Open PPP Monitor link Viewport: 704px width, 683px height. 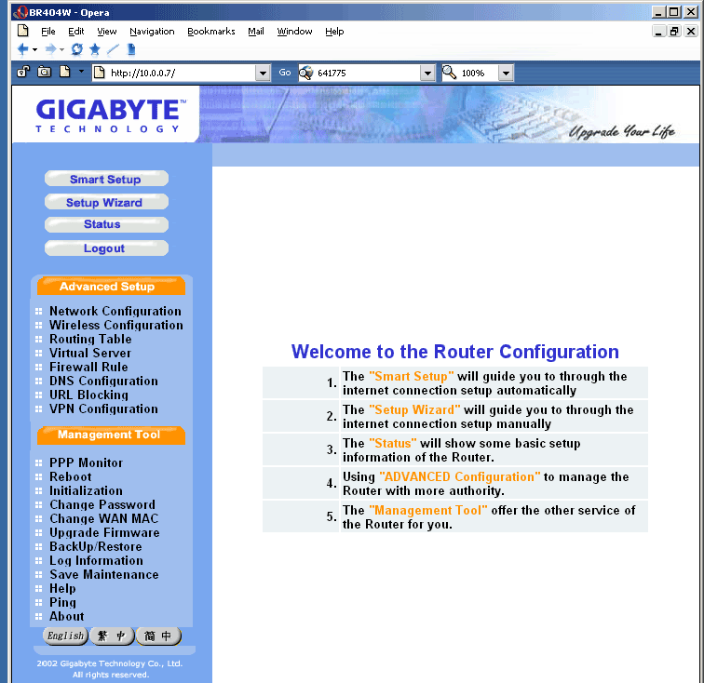(86, 462)
